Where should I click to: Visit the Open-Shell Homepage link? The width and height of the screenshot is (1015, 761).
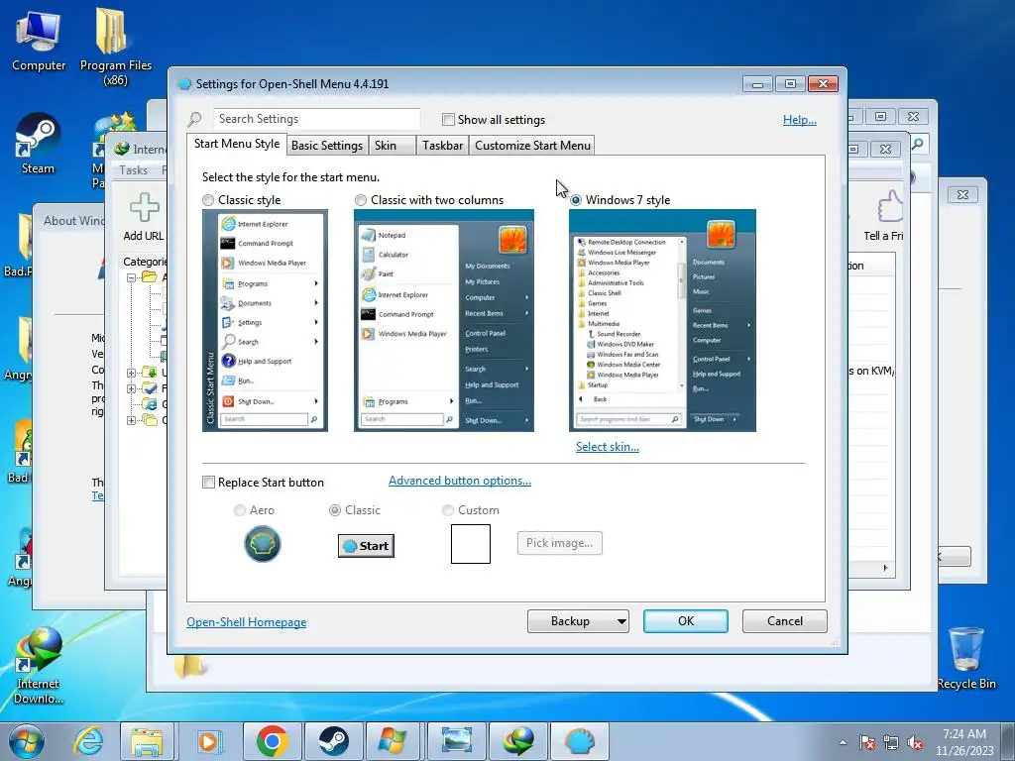pyautogui.click(x=247, y=622)
